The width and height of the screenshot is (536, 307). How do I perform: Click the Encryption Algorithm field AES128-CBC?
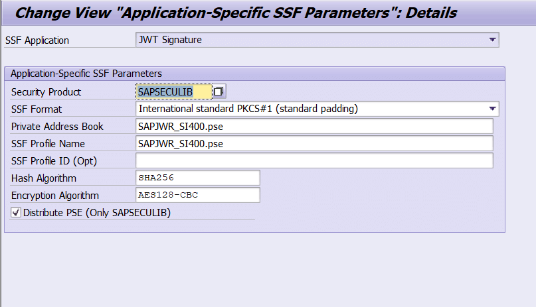pyautogui.click(x=198, y=195)
